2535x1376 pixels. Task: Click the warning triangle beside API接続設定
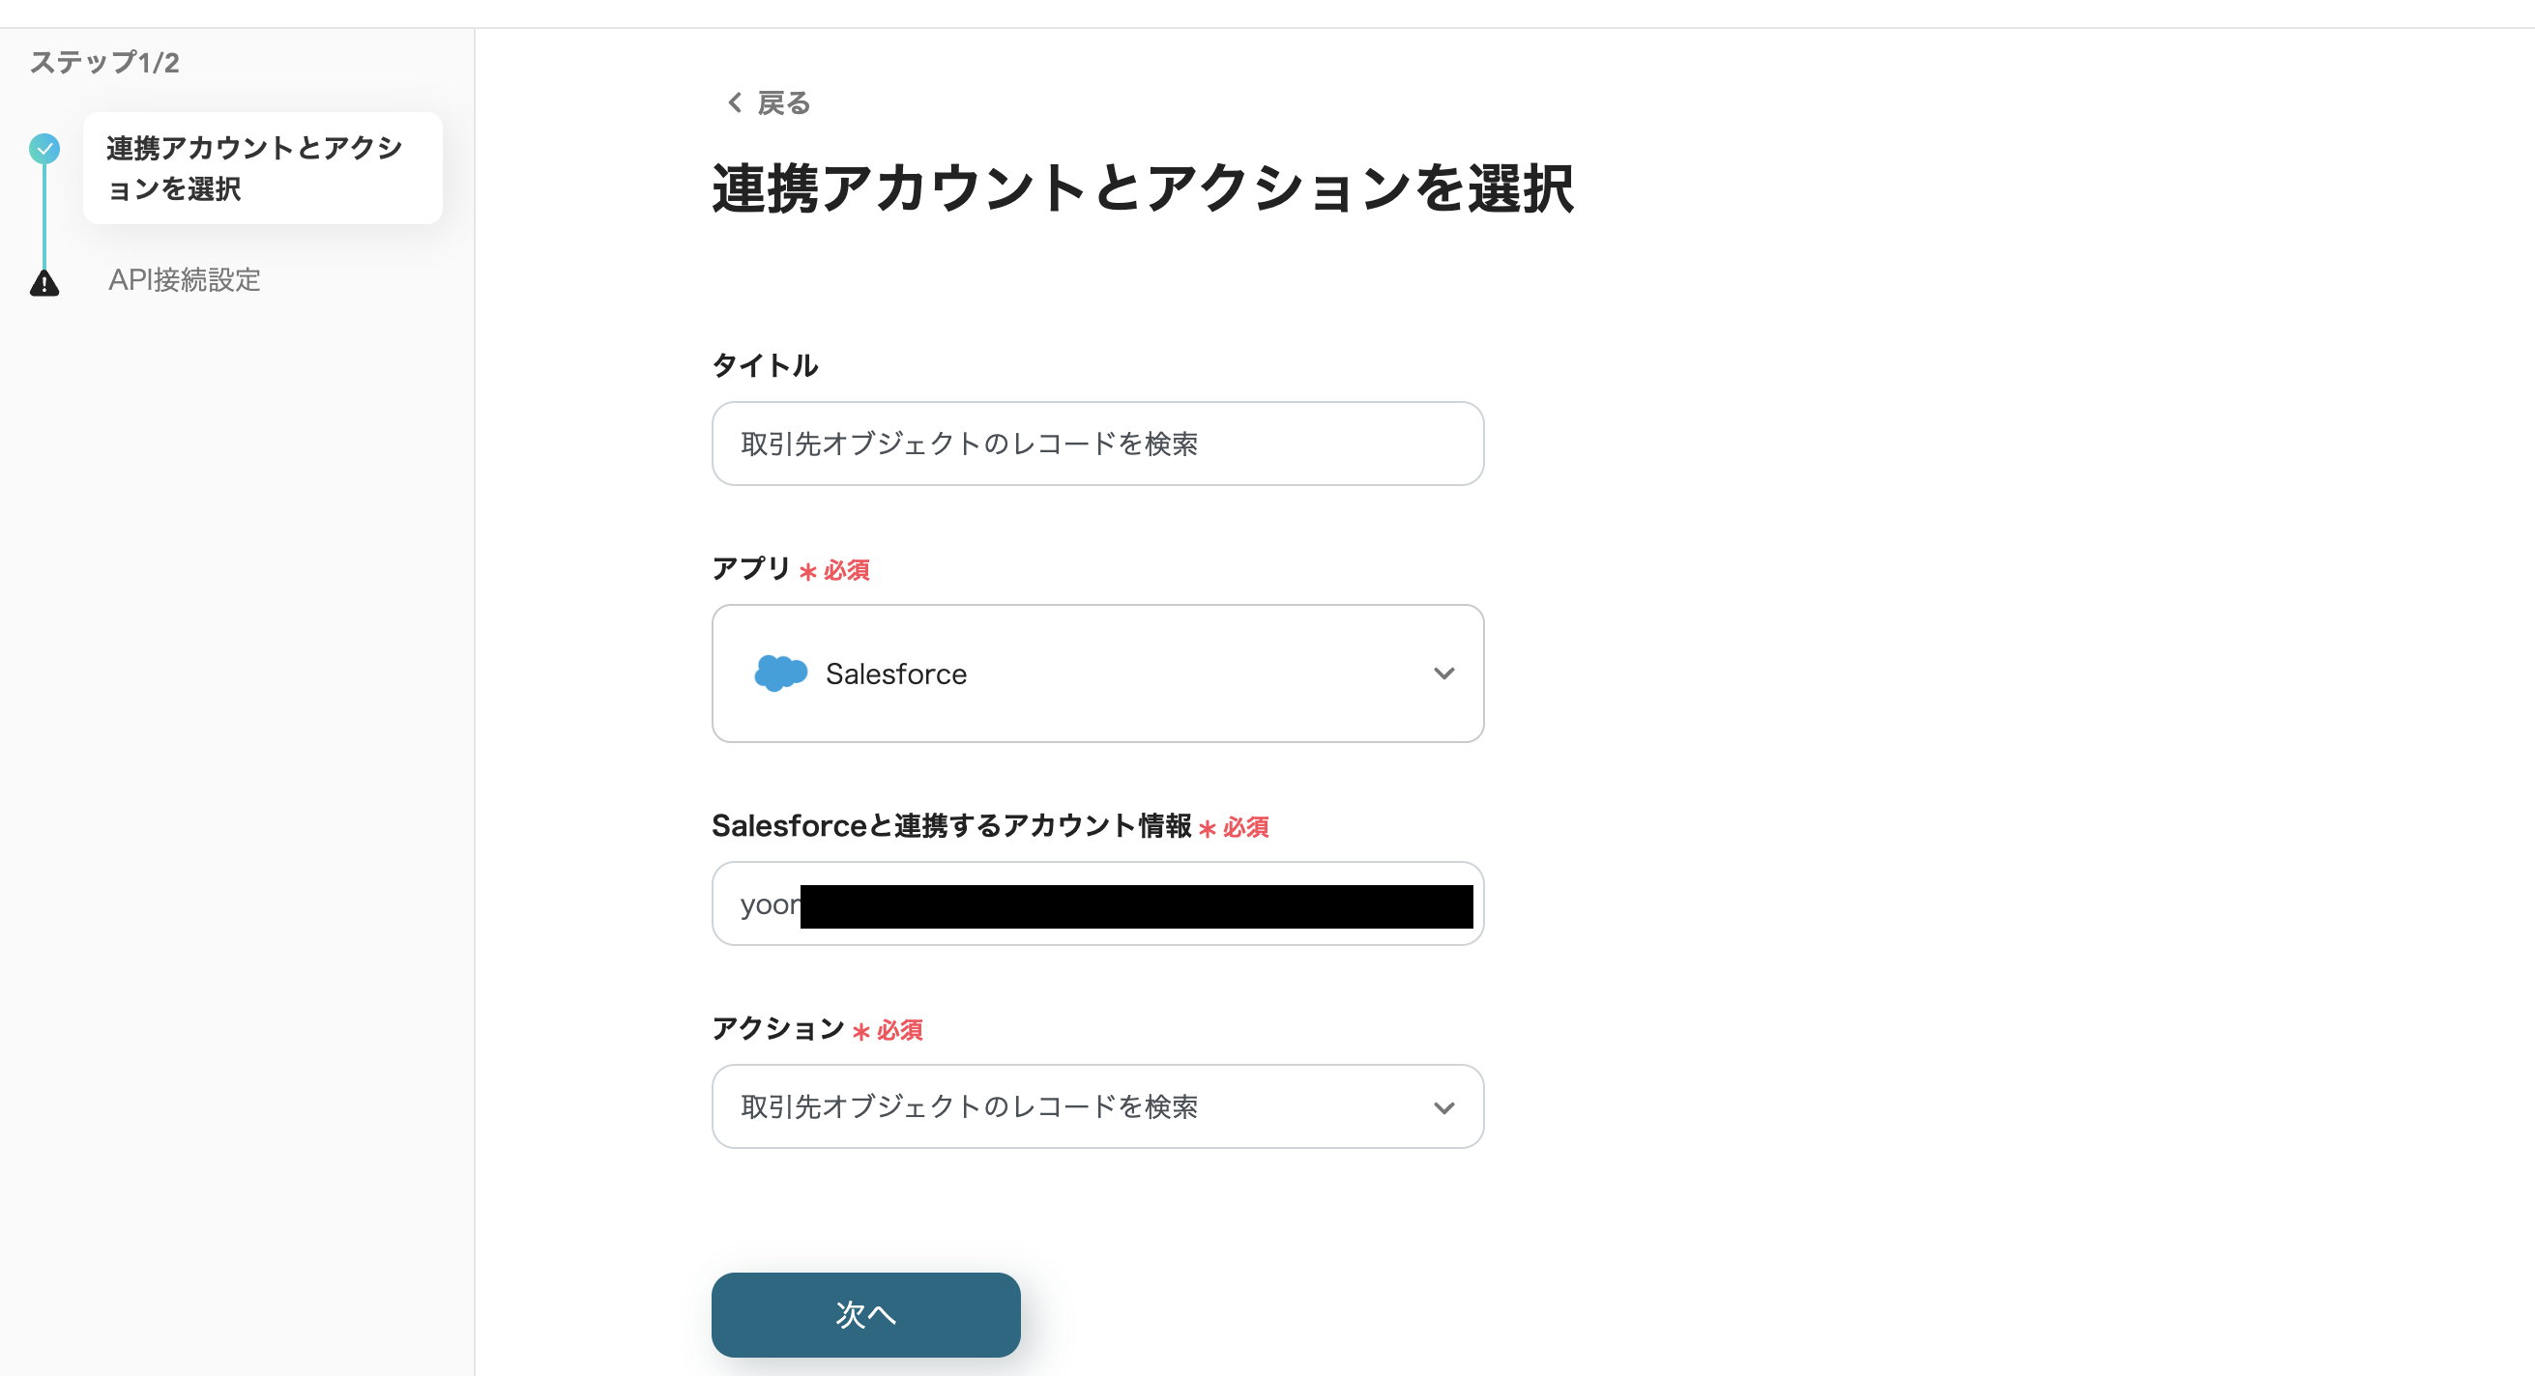(x=44, y=282)
